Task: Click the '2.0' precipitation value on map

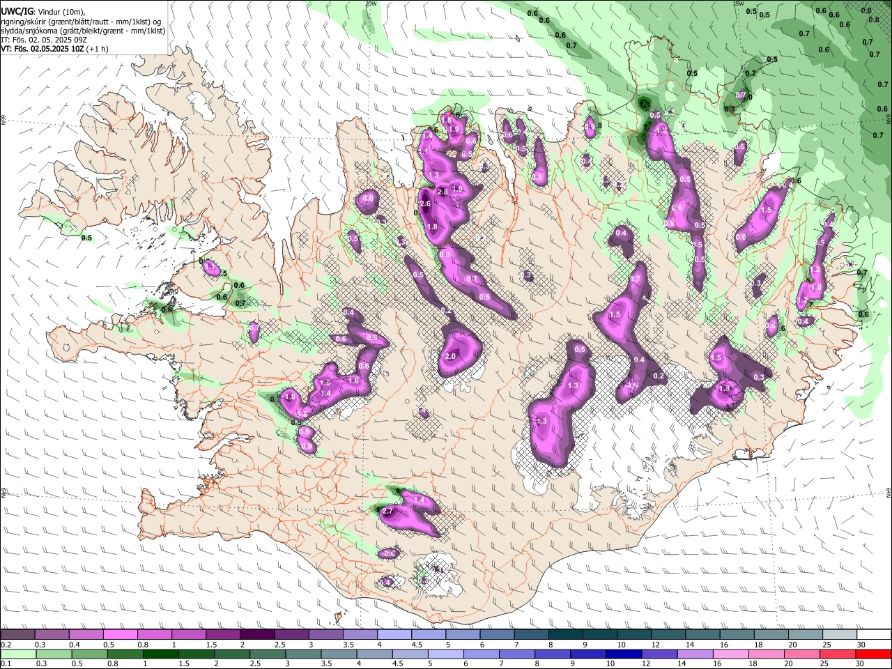Action: pos(450,357)
